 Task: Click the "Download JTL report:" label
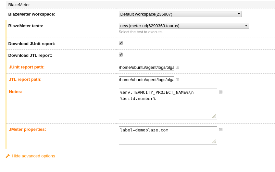pyautogui.click(x=30, y=55)
